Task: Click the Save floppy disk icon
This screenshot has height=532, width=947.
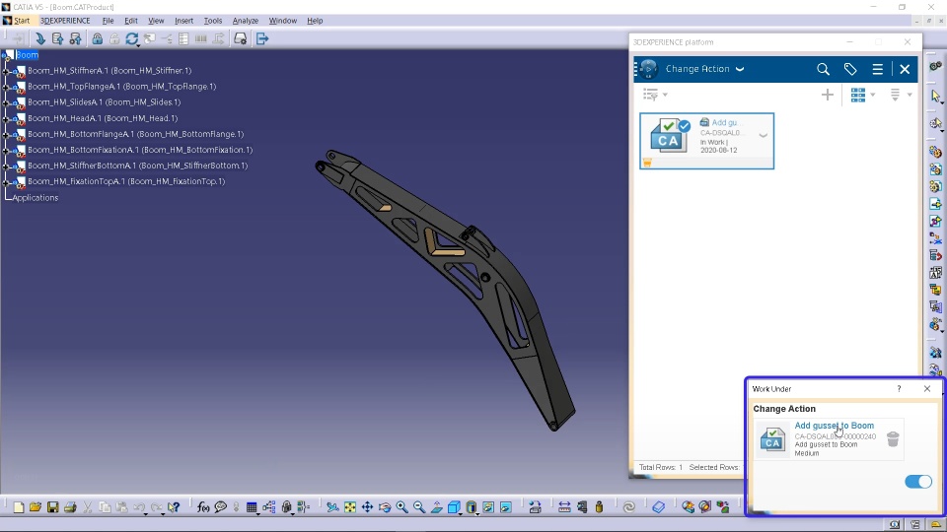Action: click(52, 507)
